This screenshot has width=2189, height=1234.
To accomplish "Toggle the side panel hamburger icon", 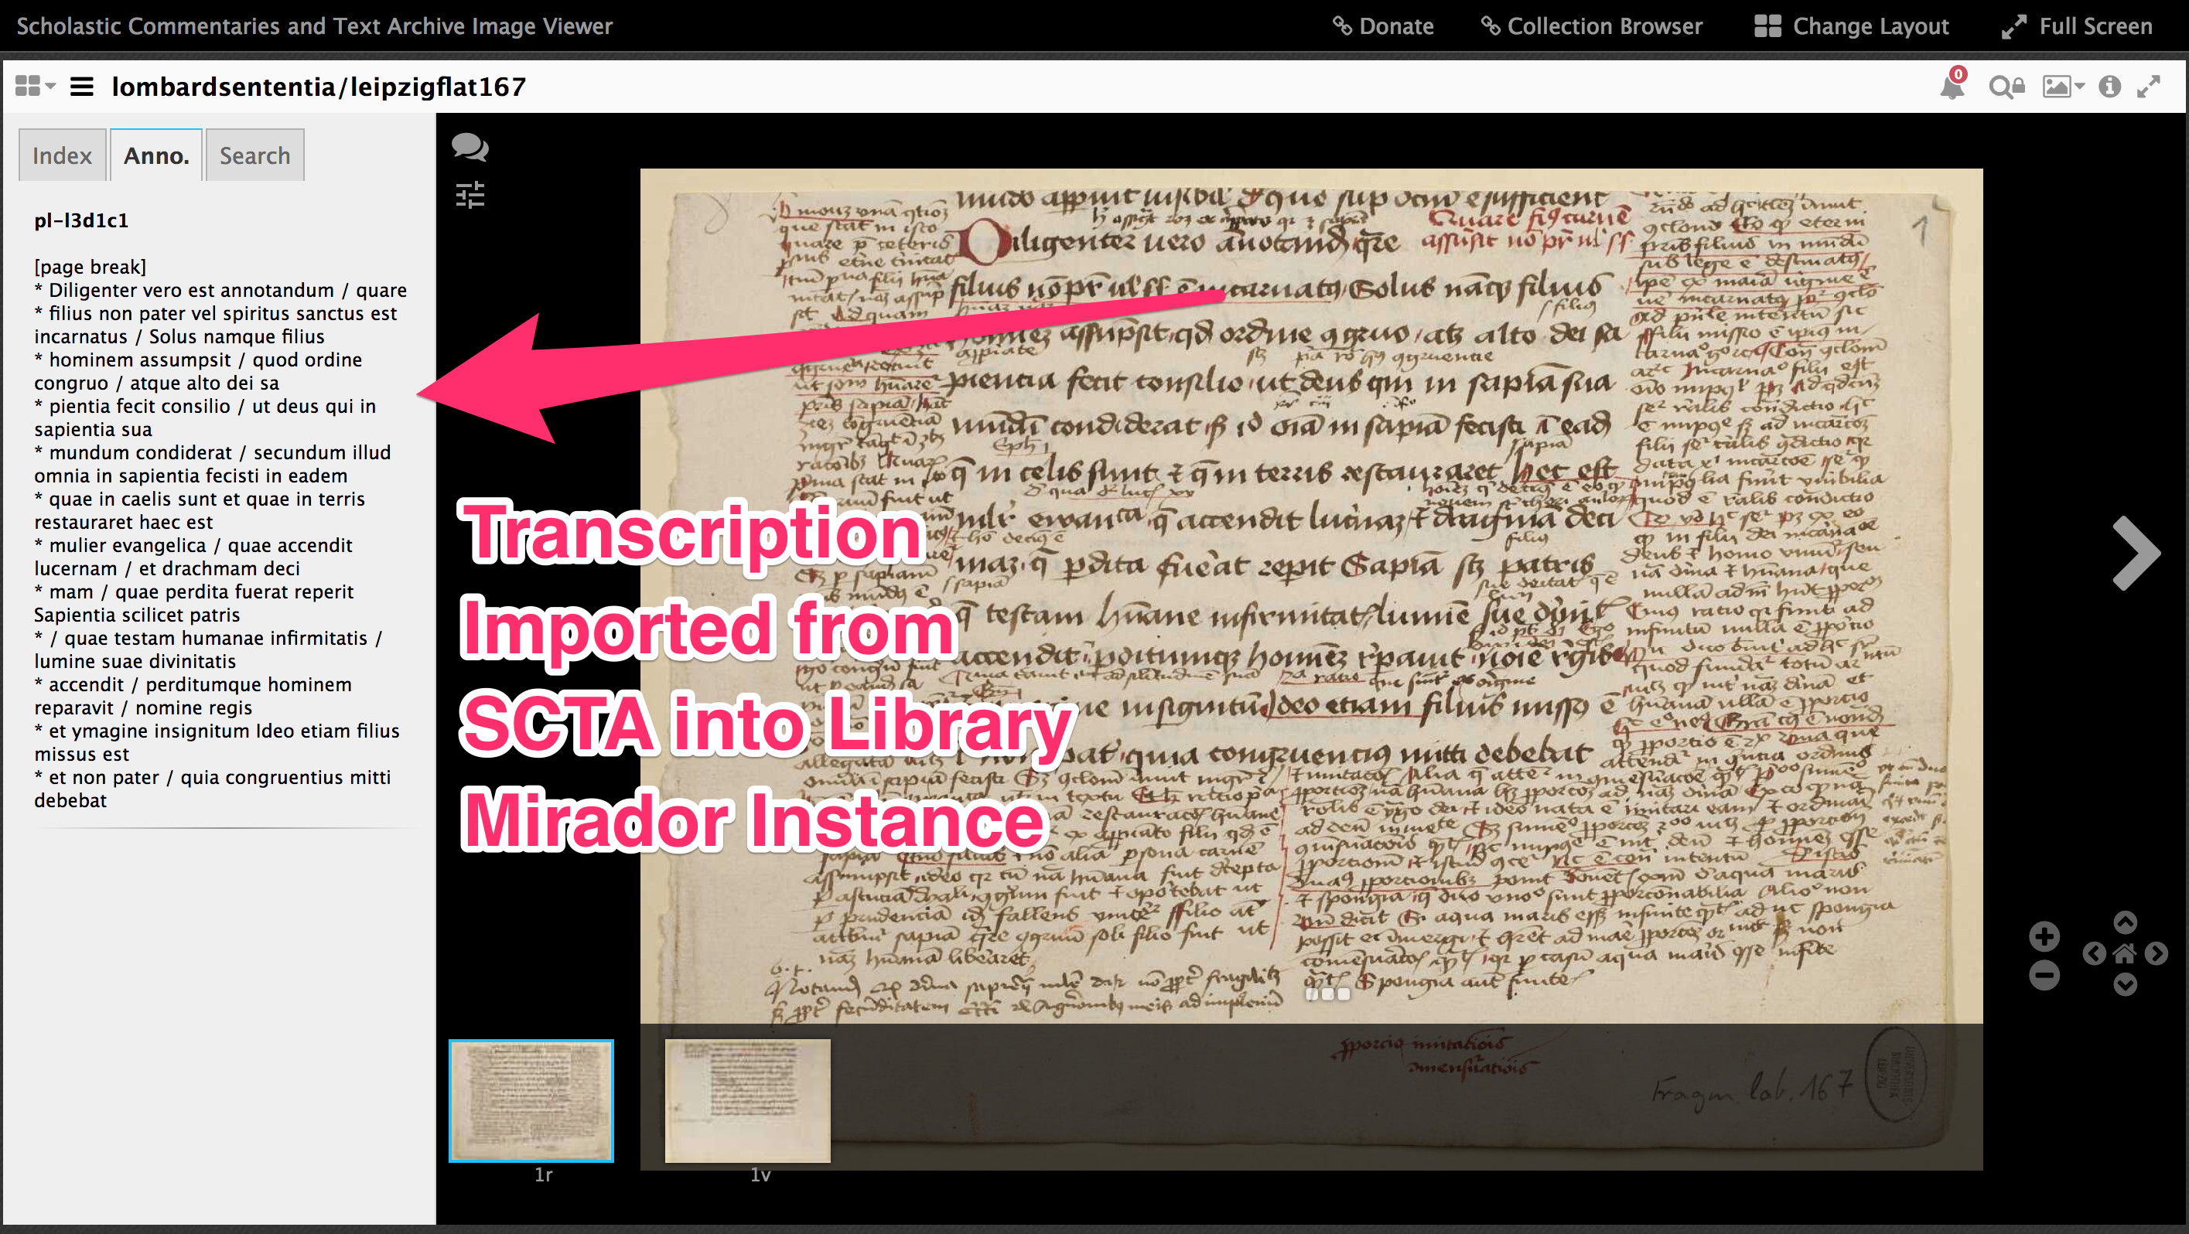I will [81, 87].
